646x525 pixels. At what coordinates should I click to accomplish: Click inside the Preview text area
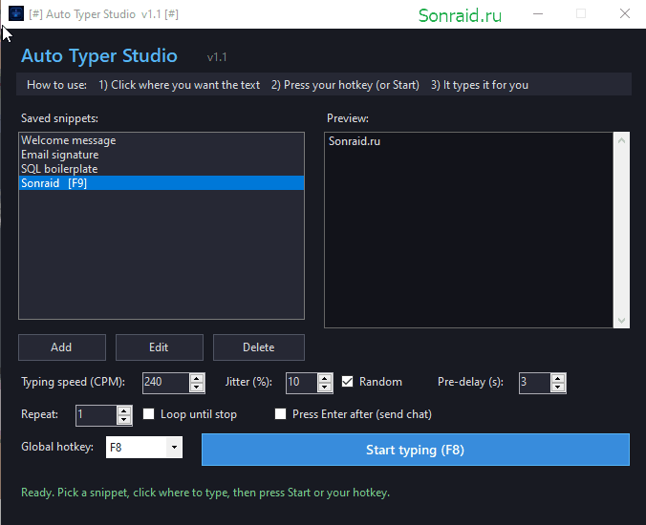tap(469, 230)
